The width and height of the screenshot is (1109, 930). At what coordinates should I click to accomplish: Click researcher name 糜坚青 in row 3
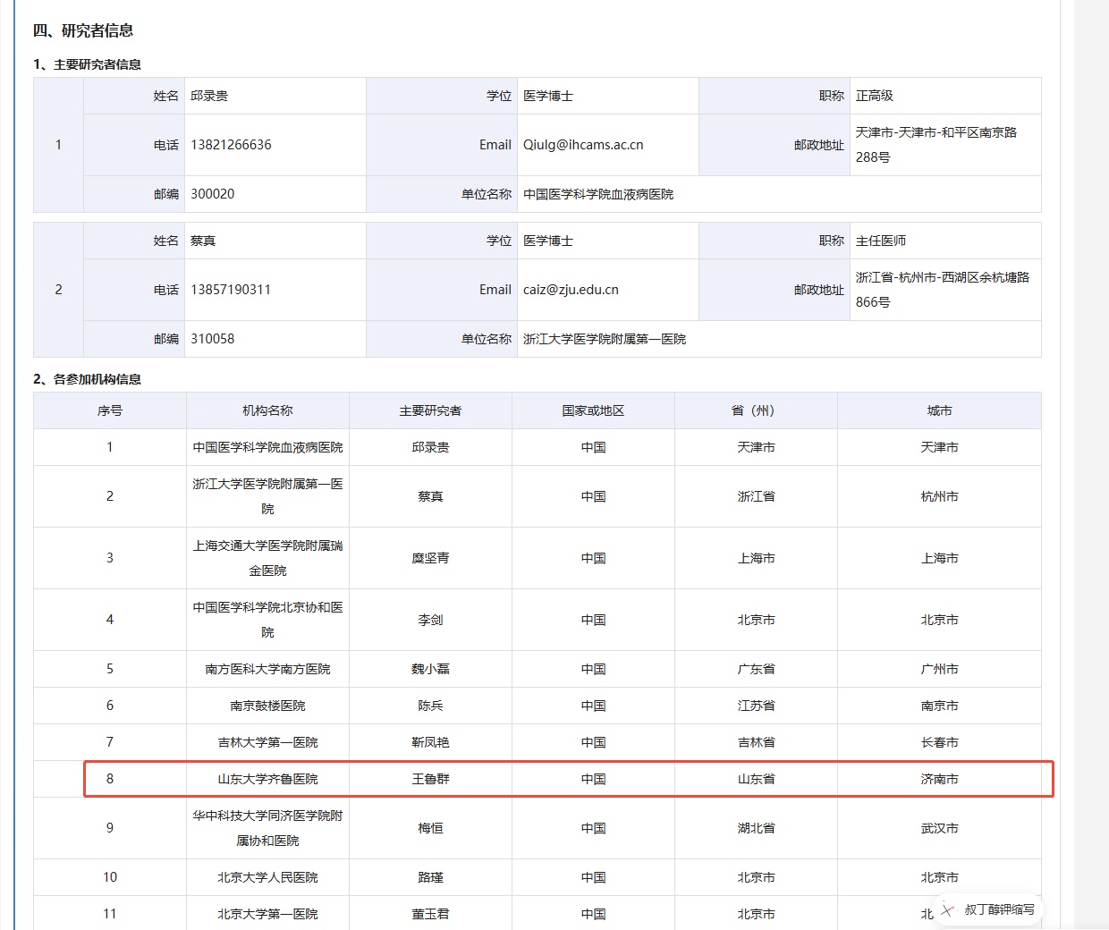(430, 558)
